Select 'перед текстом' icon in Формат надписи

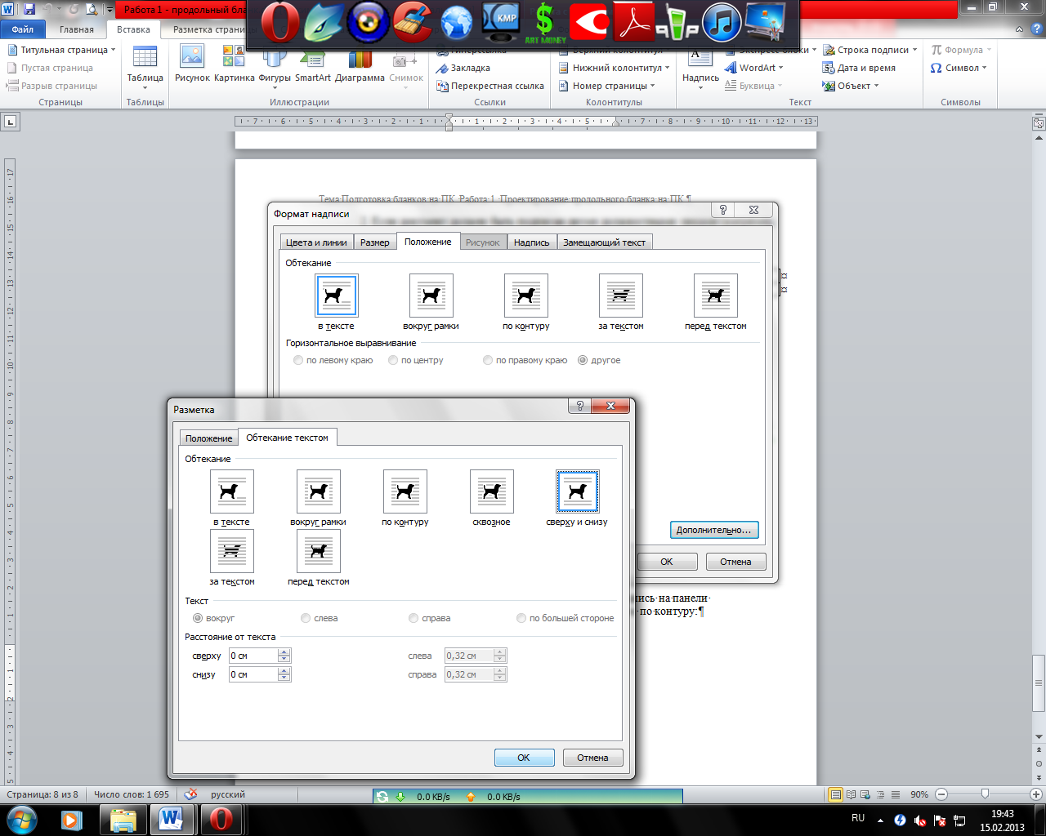[x=716, y=296]
